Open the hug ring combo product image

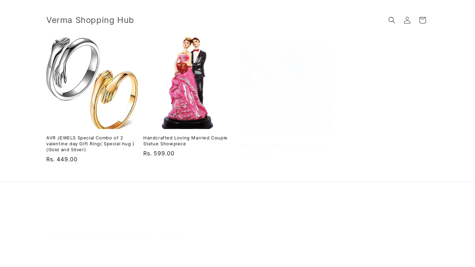(x=92, y=83)
